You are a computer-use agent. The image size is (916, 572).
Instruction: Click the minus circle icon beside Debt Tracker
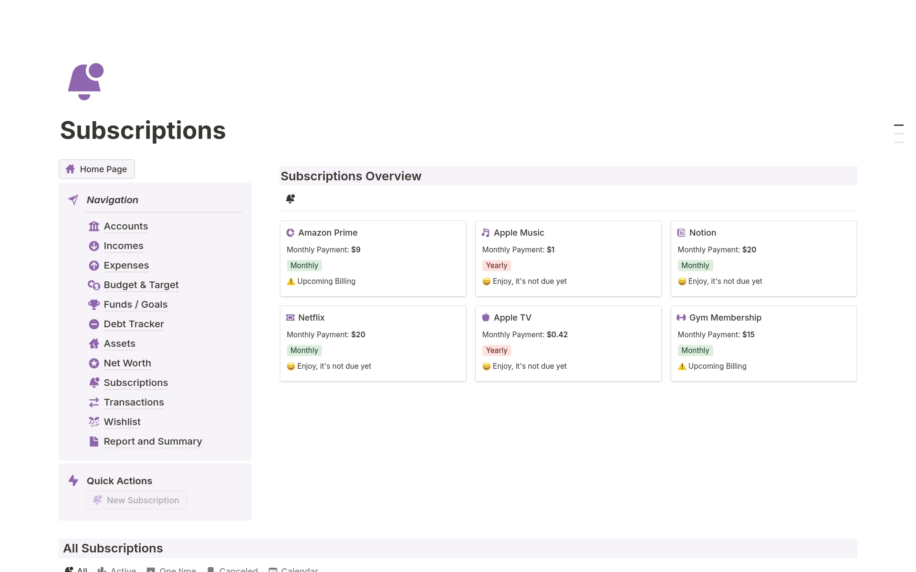point(94,324)
